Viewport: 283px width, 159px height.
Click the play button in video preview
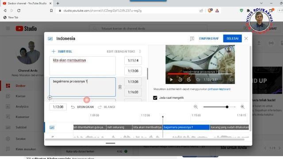pyautogui.click(x=171, y=79)
